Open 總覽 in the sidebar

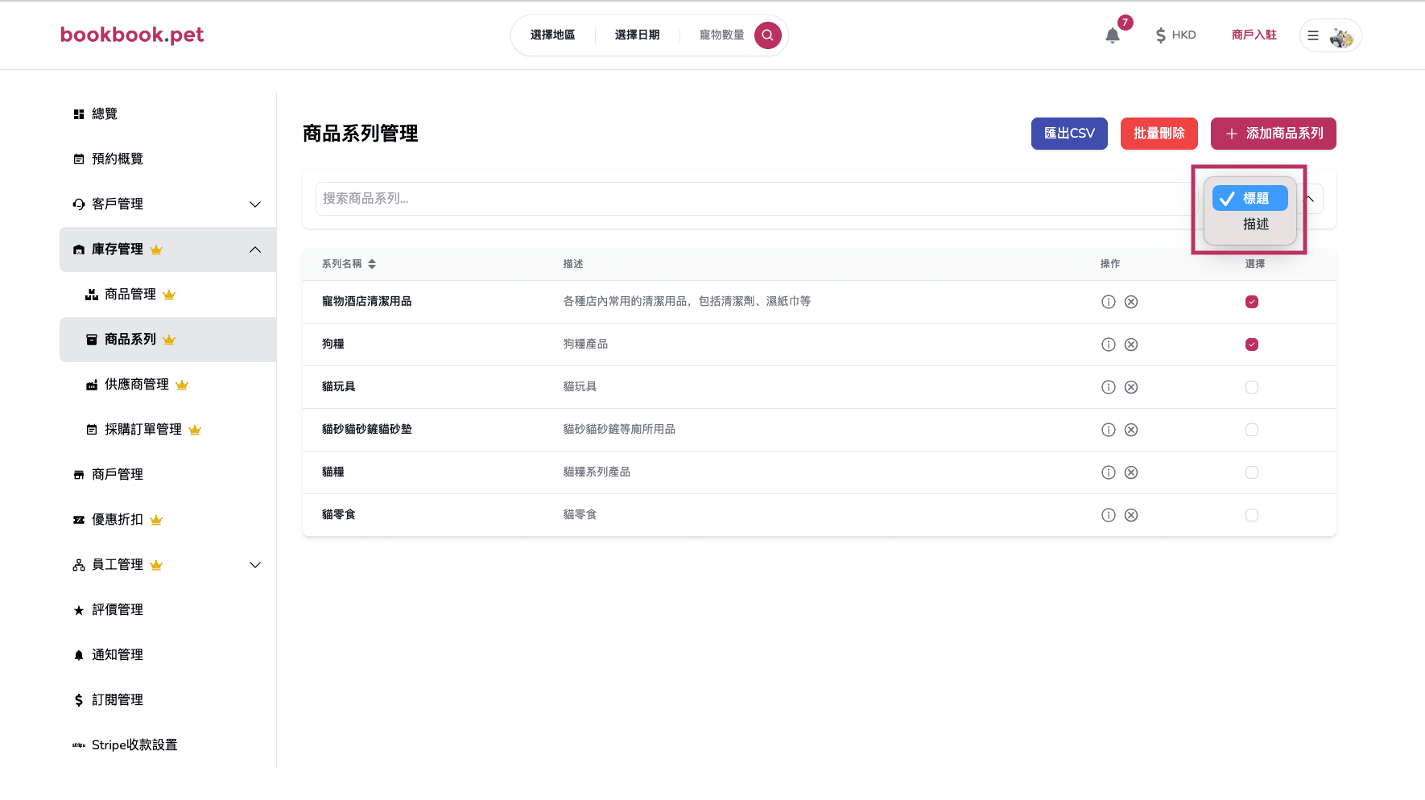(168, 114)
